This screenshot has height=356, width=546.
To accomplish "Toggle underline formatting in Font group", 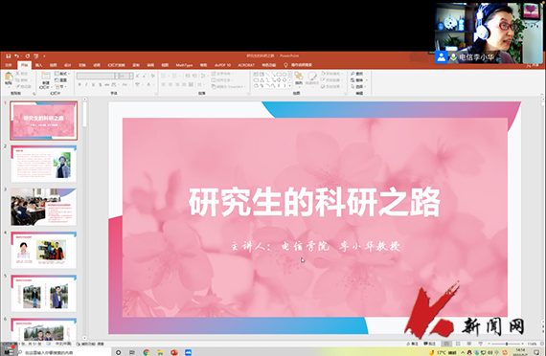I will click(x=93, y=84).
